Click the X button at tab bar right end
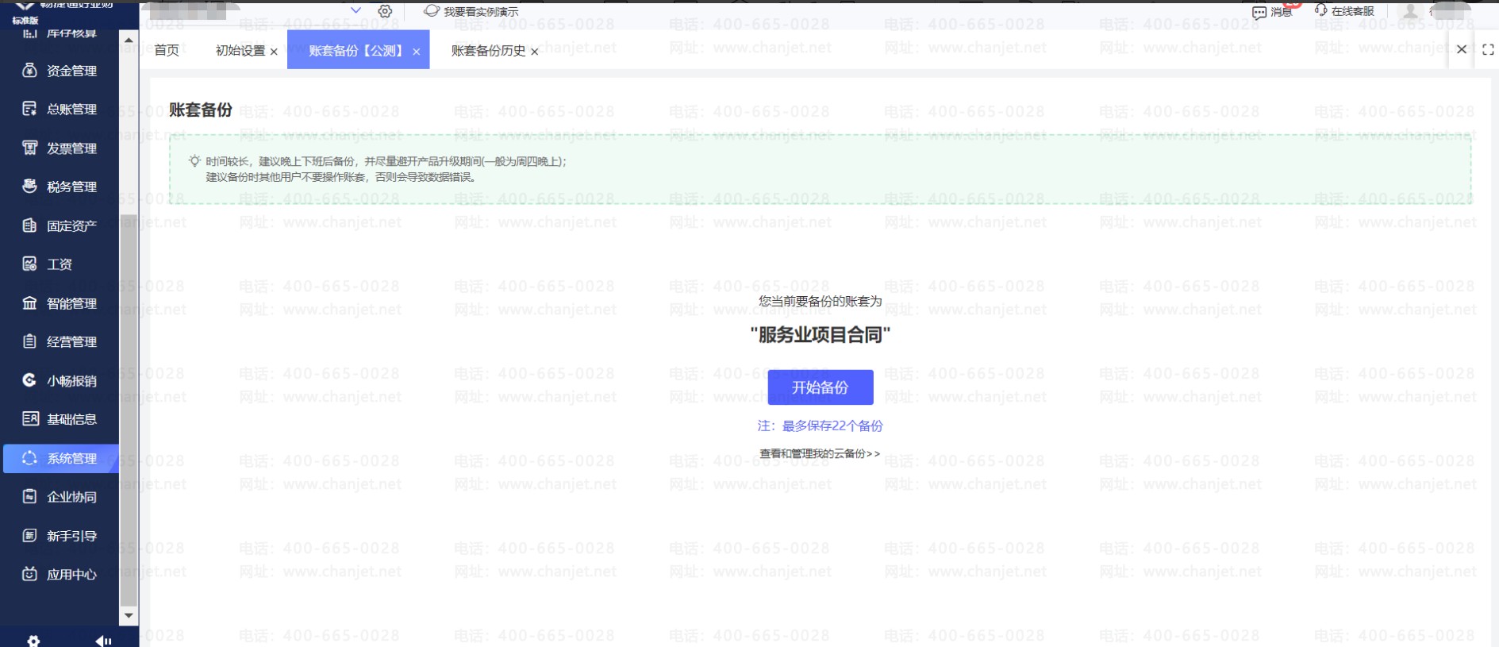 tap(1462, 49)
